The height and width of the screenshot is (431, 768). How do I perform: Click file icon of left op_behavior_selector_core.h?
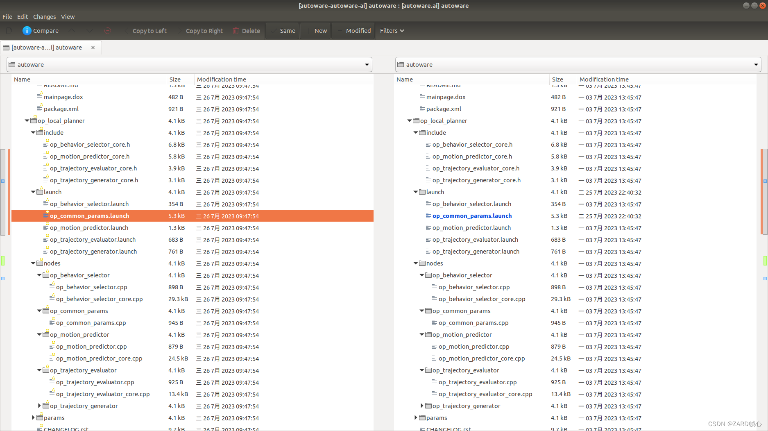(46, 144)
